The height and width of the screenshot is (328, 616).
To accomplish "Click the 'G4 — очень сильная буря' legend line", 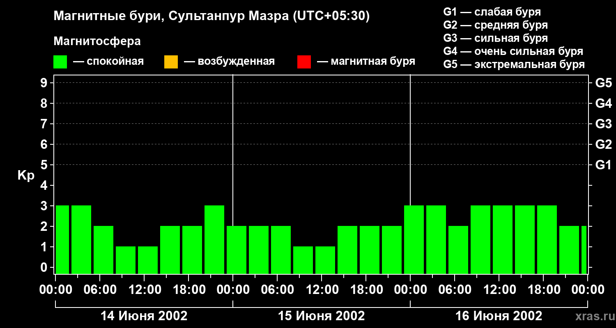I will [x=513, y=51].
